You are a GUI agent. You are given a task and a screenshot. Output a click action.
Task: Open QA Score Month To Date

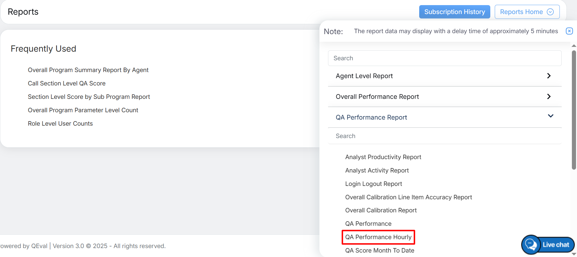point(379,251)
